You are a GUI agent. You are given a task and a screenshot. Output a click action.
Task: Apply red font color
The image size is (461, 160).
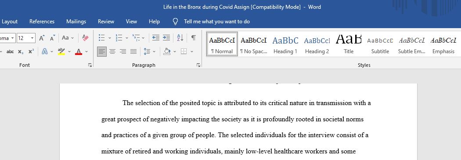pyautogui.click(x=79, y=51)
